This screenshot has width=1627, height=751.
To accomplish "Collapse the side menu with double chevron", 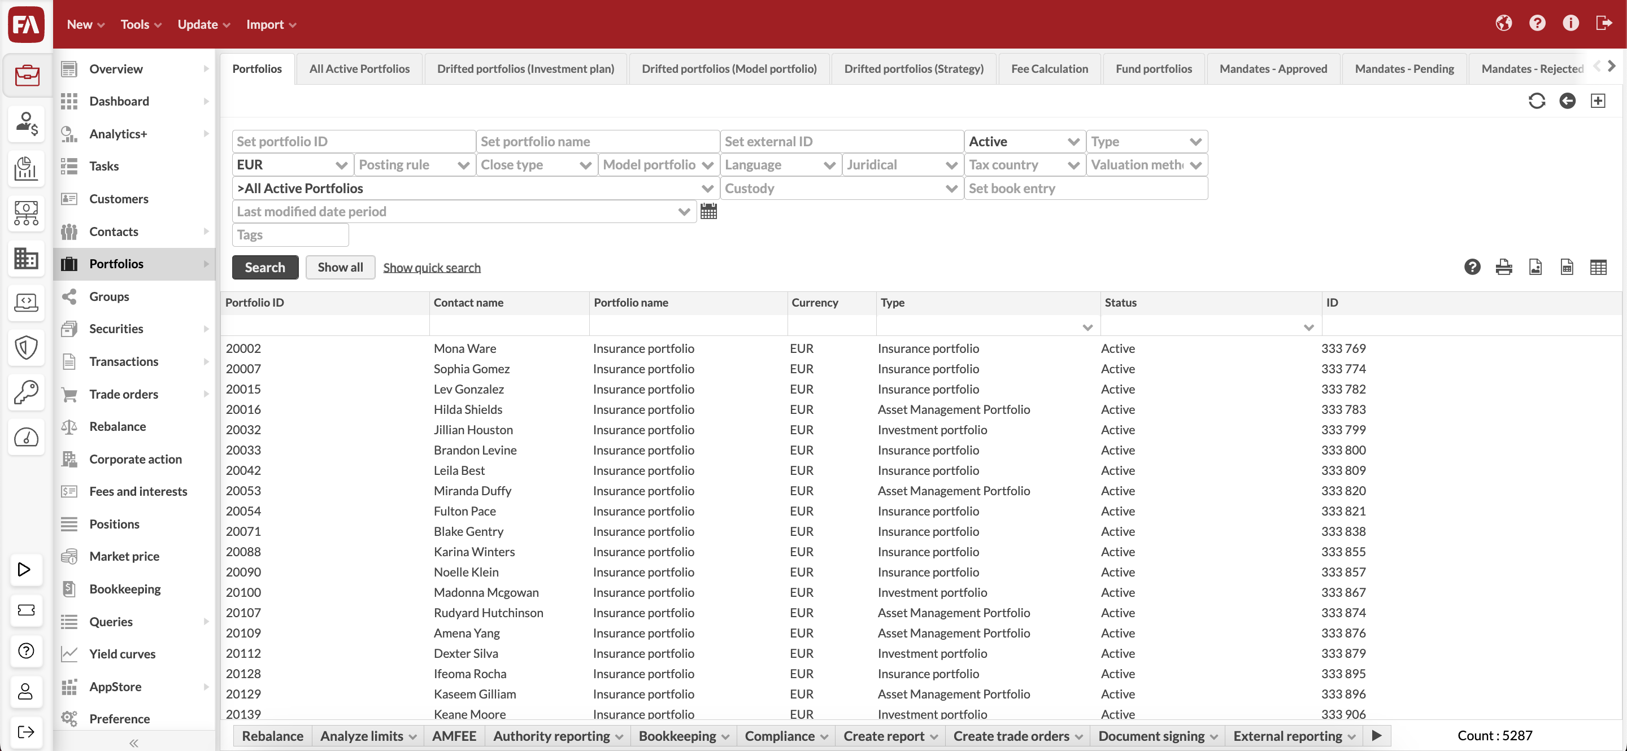I will (x=133, y=743).
